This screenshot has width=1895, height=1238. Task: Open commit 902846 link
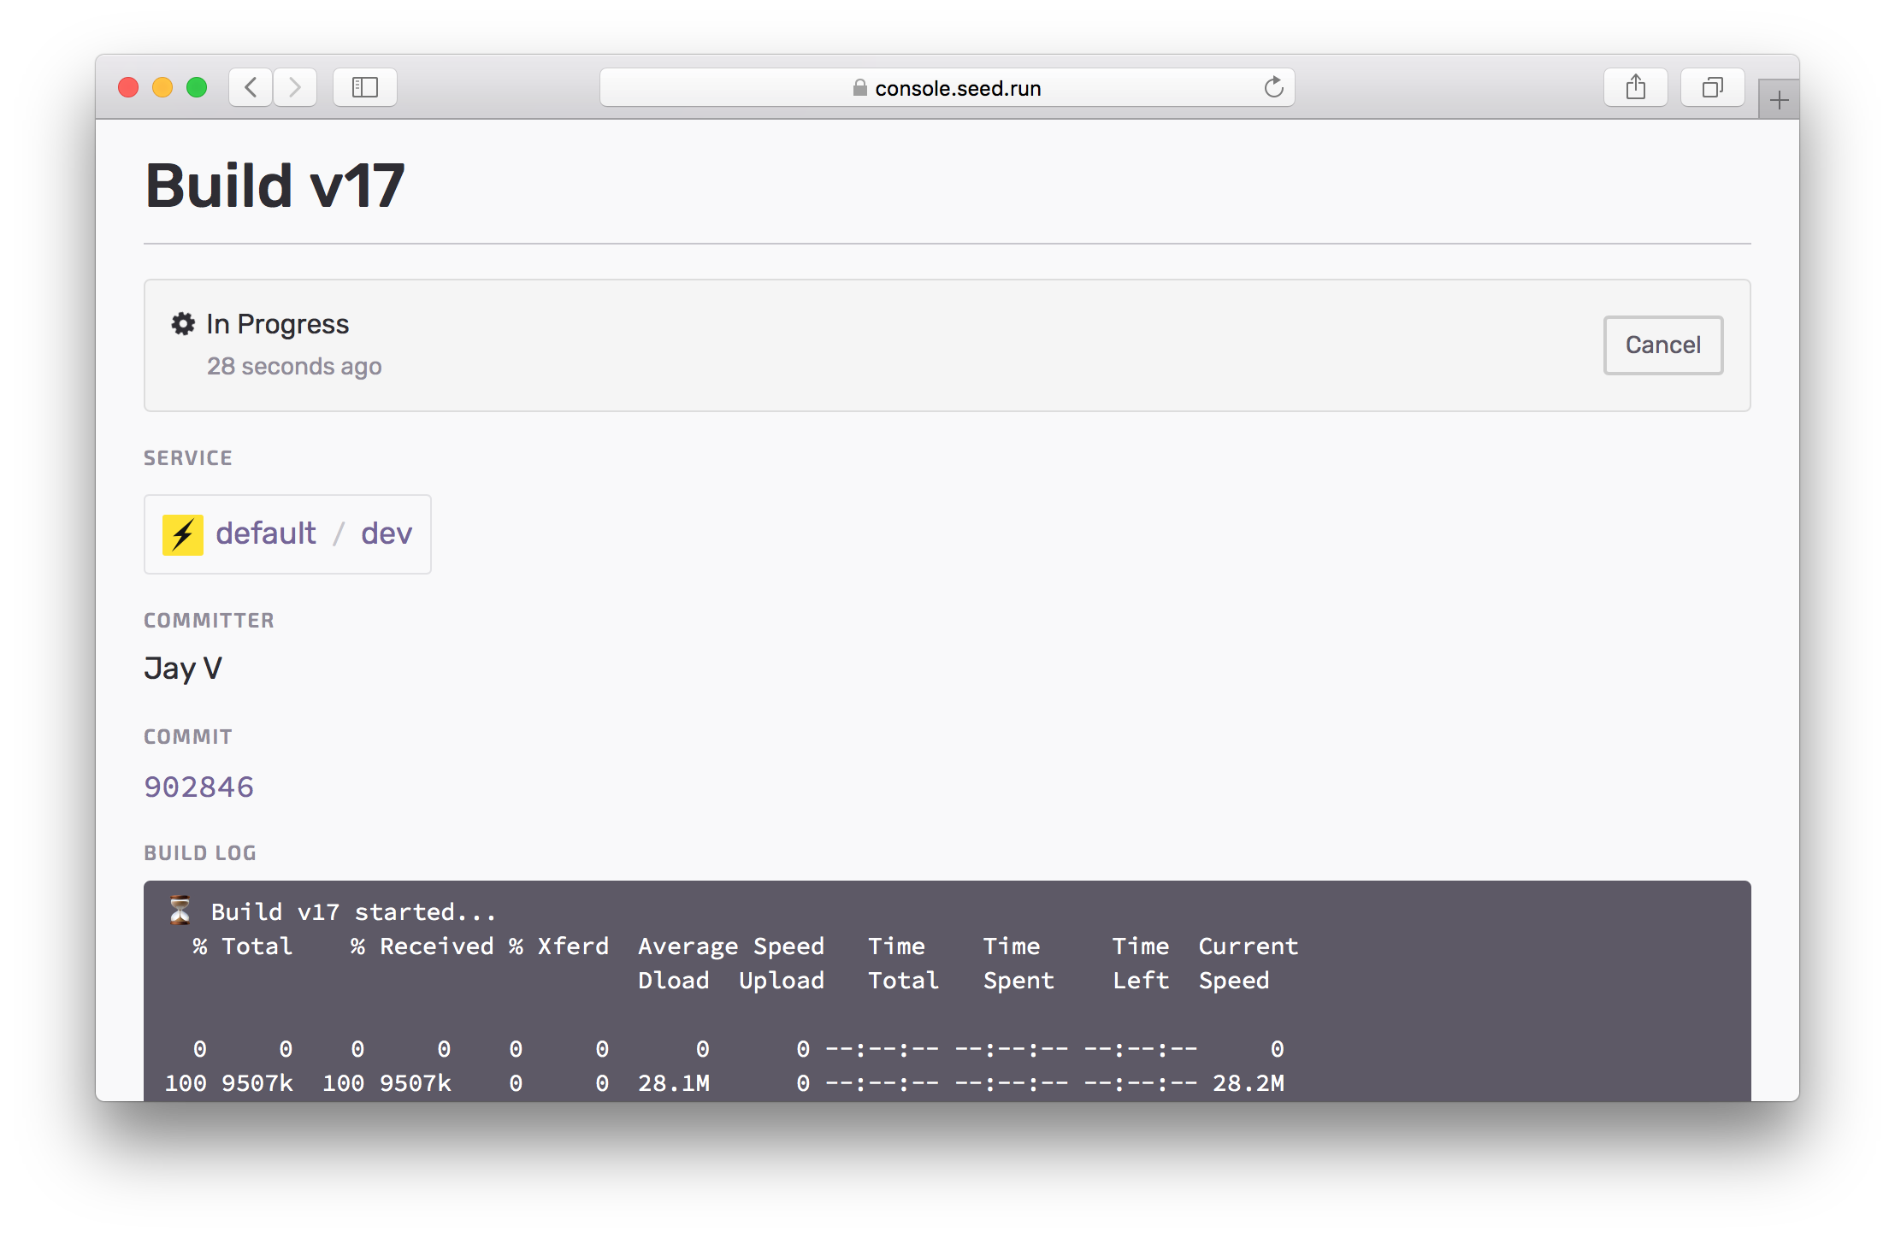(x=198, y=787)
